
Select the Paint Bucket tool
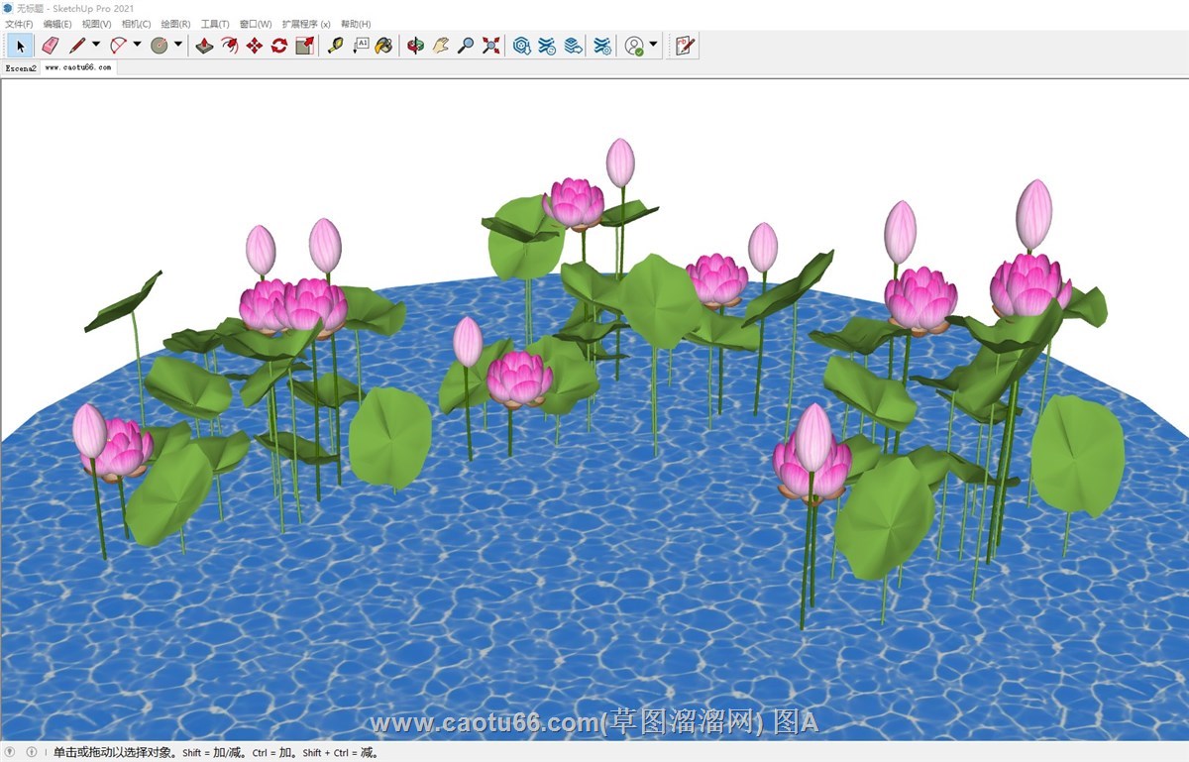coord(384,46)
